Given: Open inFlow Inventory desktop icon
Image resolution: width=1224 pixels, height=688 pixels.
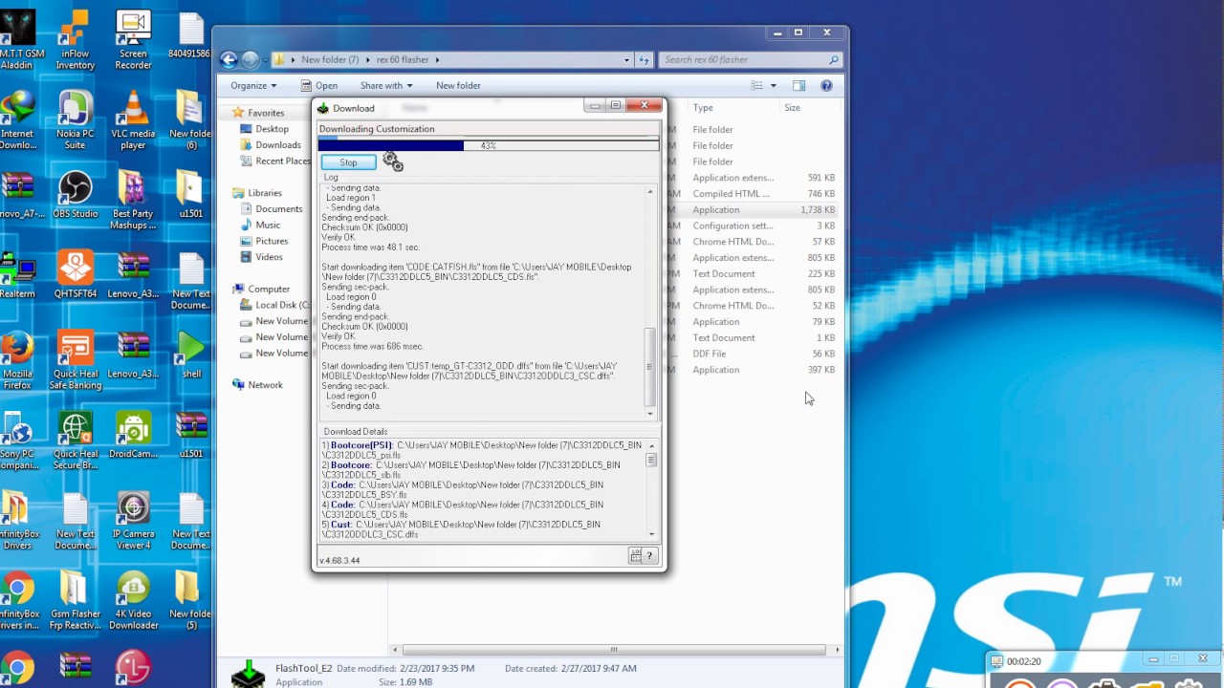Looking at the screenshot, I should click(x=75, y=40).
